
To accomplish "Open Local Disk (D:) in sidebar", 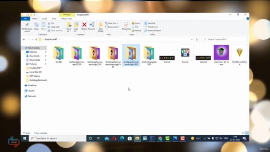I will point(35,72).
